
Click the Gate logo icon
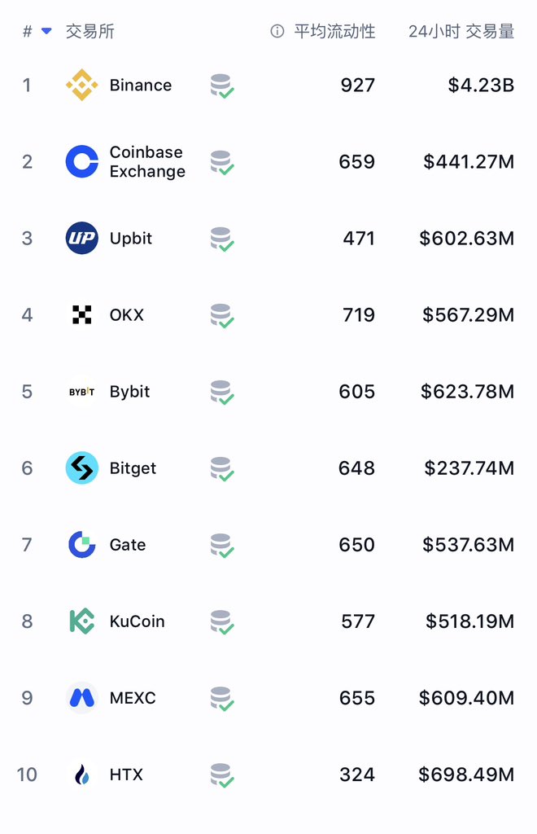(82, 545)
